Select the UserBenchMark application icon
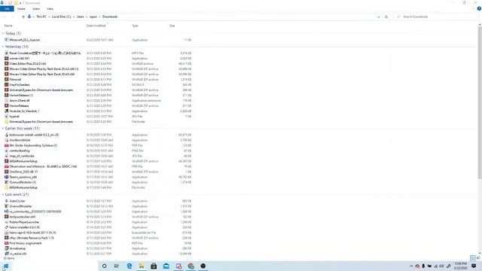The height and width of the screenshot is (271, 482). [7, 140]
